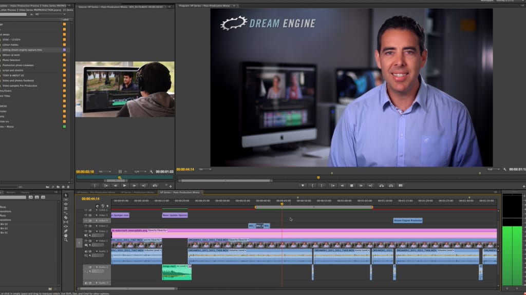This screenshot has height=295, width=526.
Task: Open Source monitor settings wrench
Action: coord(152,172)
